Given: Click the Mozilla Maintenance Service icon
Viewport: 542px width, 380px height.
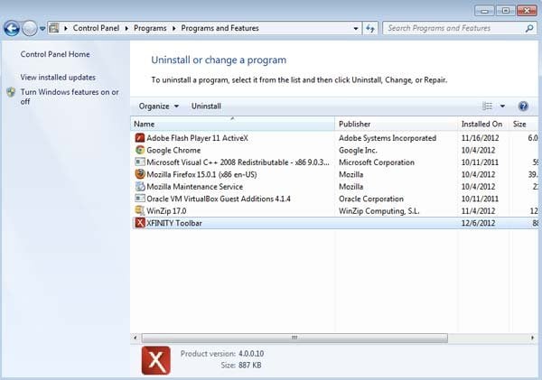Looking at the screenshot, I should point(140,187).
